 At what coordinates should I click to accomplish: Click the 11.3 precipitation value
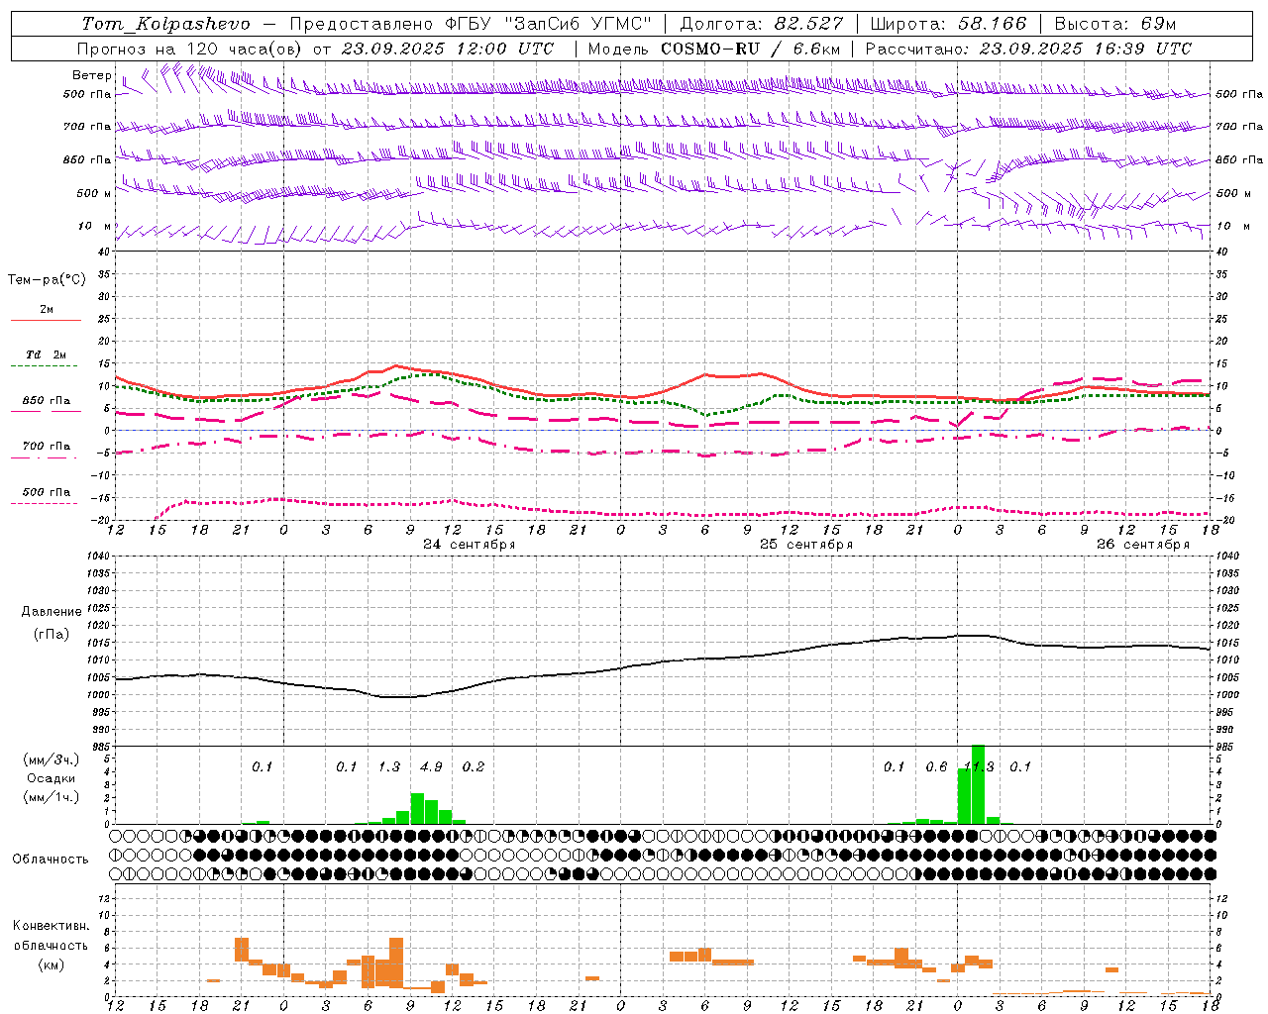pos(979,767)
